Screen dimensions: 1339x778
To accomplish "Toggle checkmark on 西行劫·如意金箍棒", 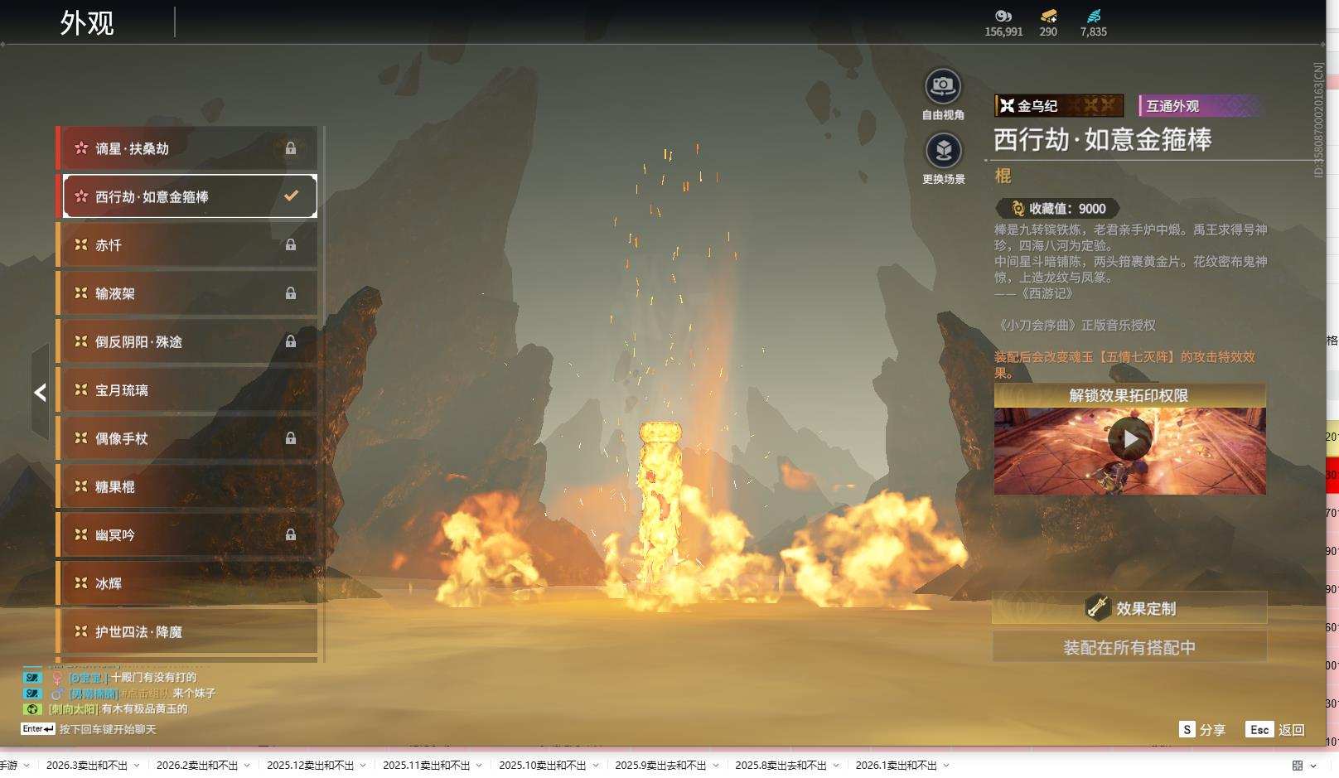I will 291,196.
